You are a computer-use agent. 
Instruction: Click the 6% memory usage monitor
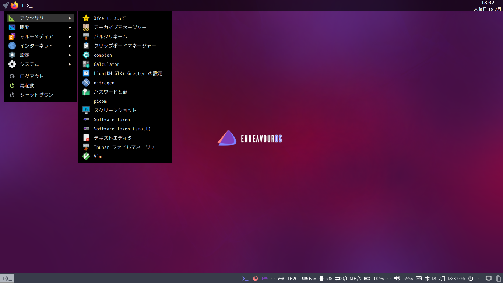pos(309,279)
